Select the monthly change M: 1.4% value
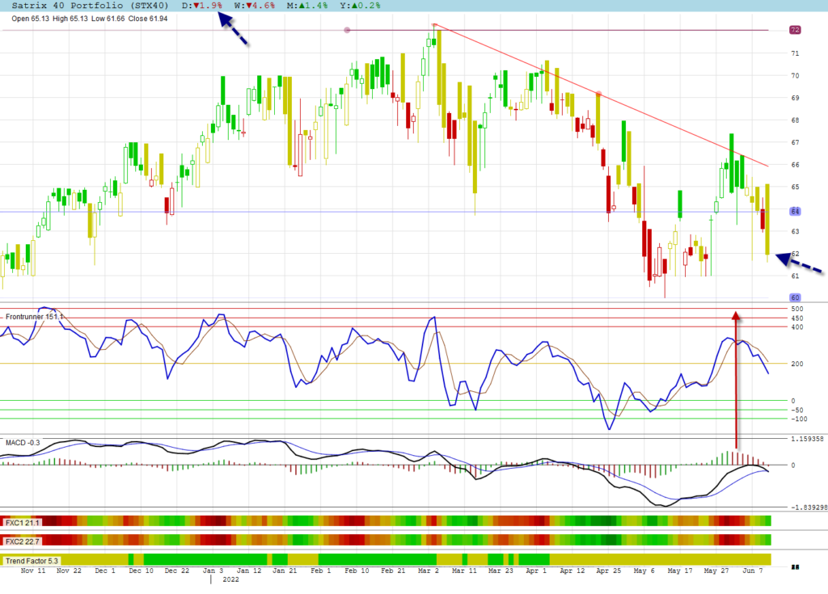Viewport: 828px width, 594px height. tap(307, 6)
